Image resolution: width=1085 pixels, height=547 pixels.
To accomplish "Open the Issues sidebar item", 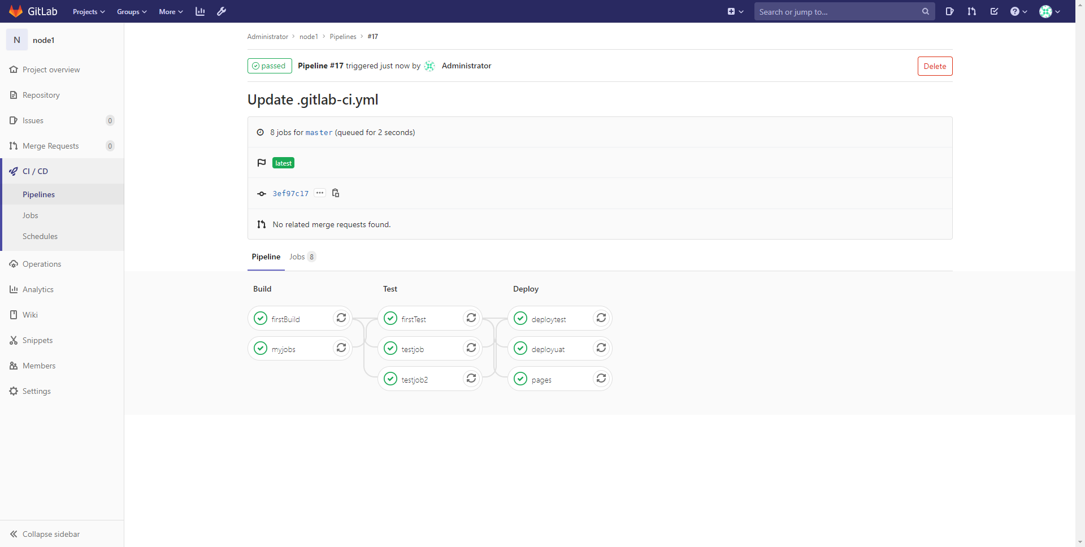I will tap(62, 120).
